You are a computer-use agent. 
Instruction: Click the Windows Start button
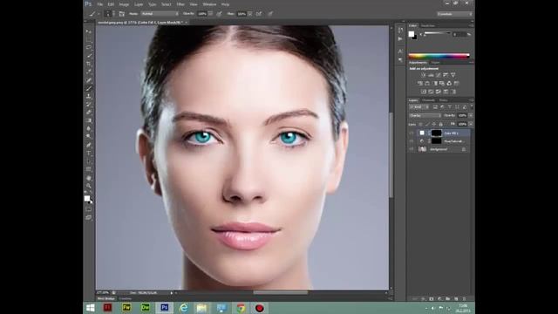(91, 308)
